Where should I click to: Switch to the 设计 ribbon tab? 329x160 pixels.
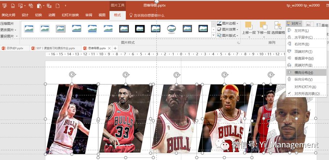tap(25, 15)
